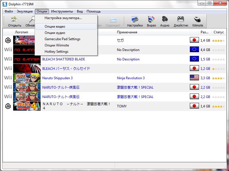229x171 pixels.
Task: Click the Bleach GameCube banner thumbnail
Action: (x=24, y=40)
